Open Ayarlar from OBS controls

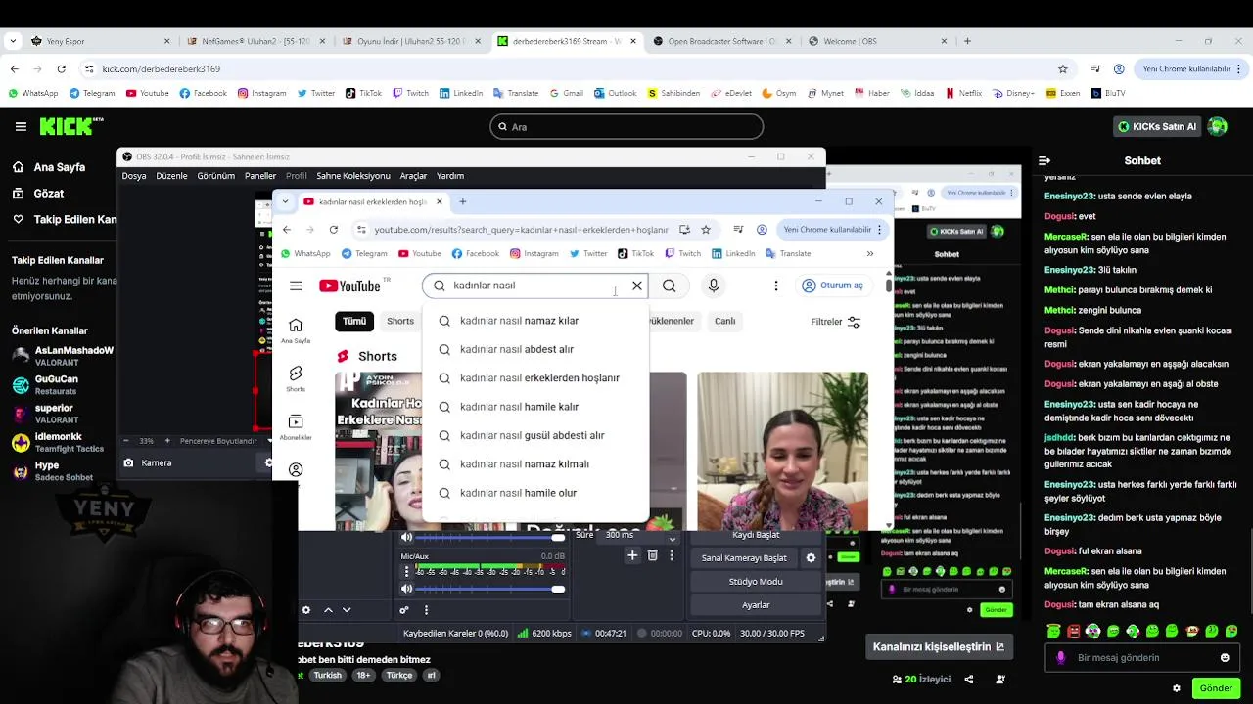756,605
